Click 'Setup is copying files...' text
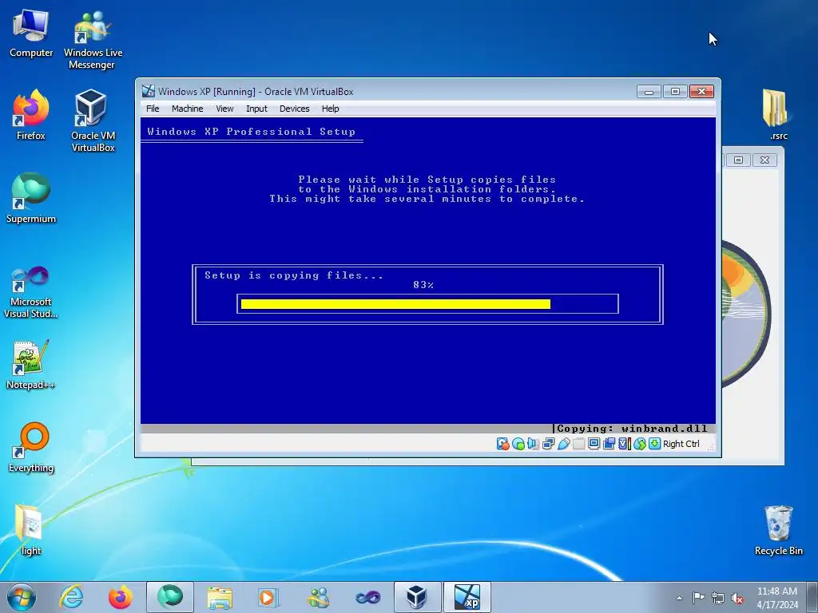The width and height of the screenshot is (818, 613). [x=294, y=275]
